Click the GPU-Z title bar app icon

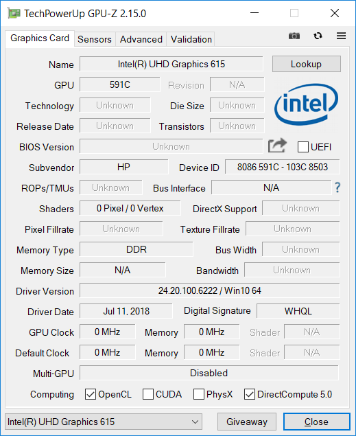(14, 13)
